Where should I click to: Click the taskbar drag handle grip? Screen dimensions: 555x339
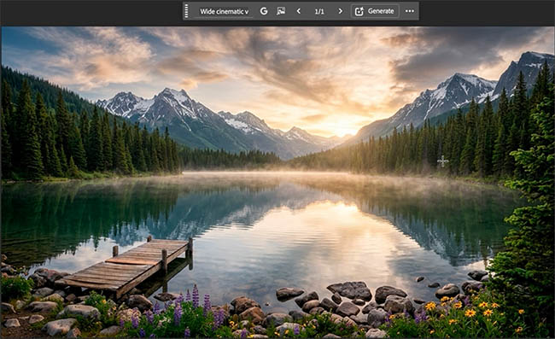pos(186,11)
